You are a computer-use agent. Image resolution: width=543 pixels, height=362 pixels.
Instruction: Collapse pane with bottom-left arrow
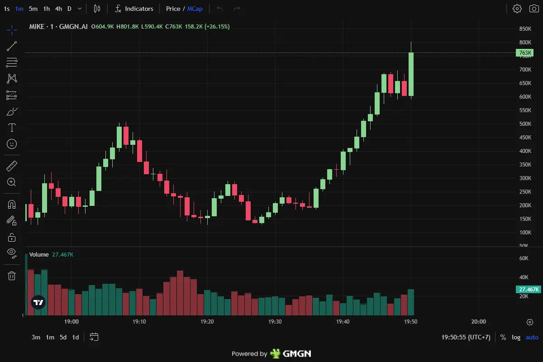[x=24, y=315]
